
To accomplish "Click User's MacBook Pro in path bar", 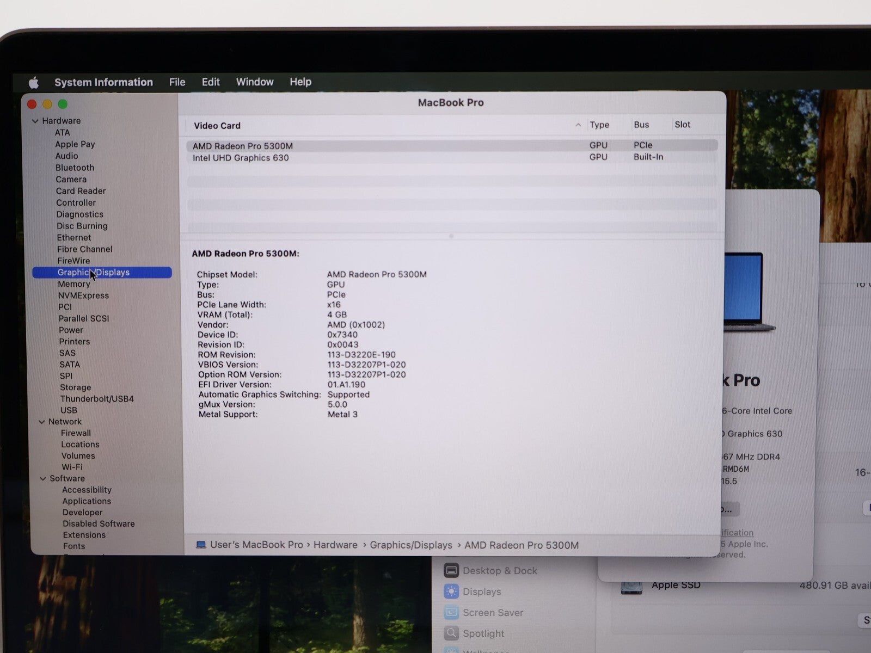I will coord(256,545).
